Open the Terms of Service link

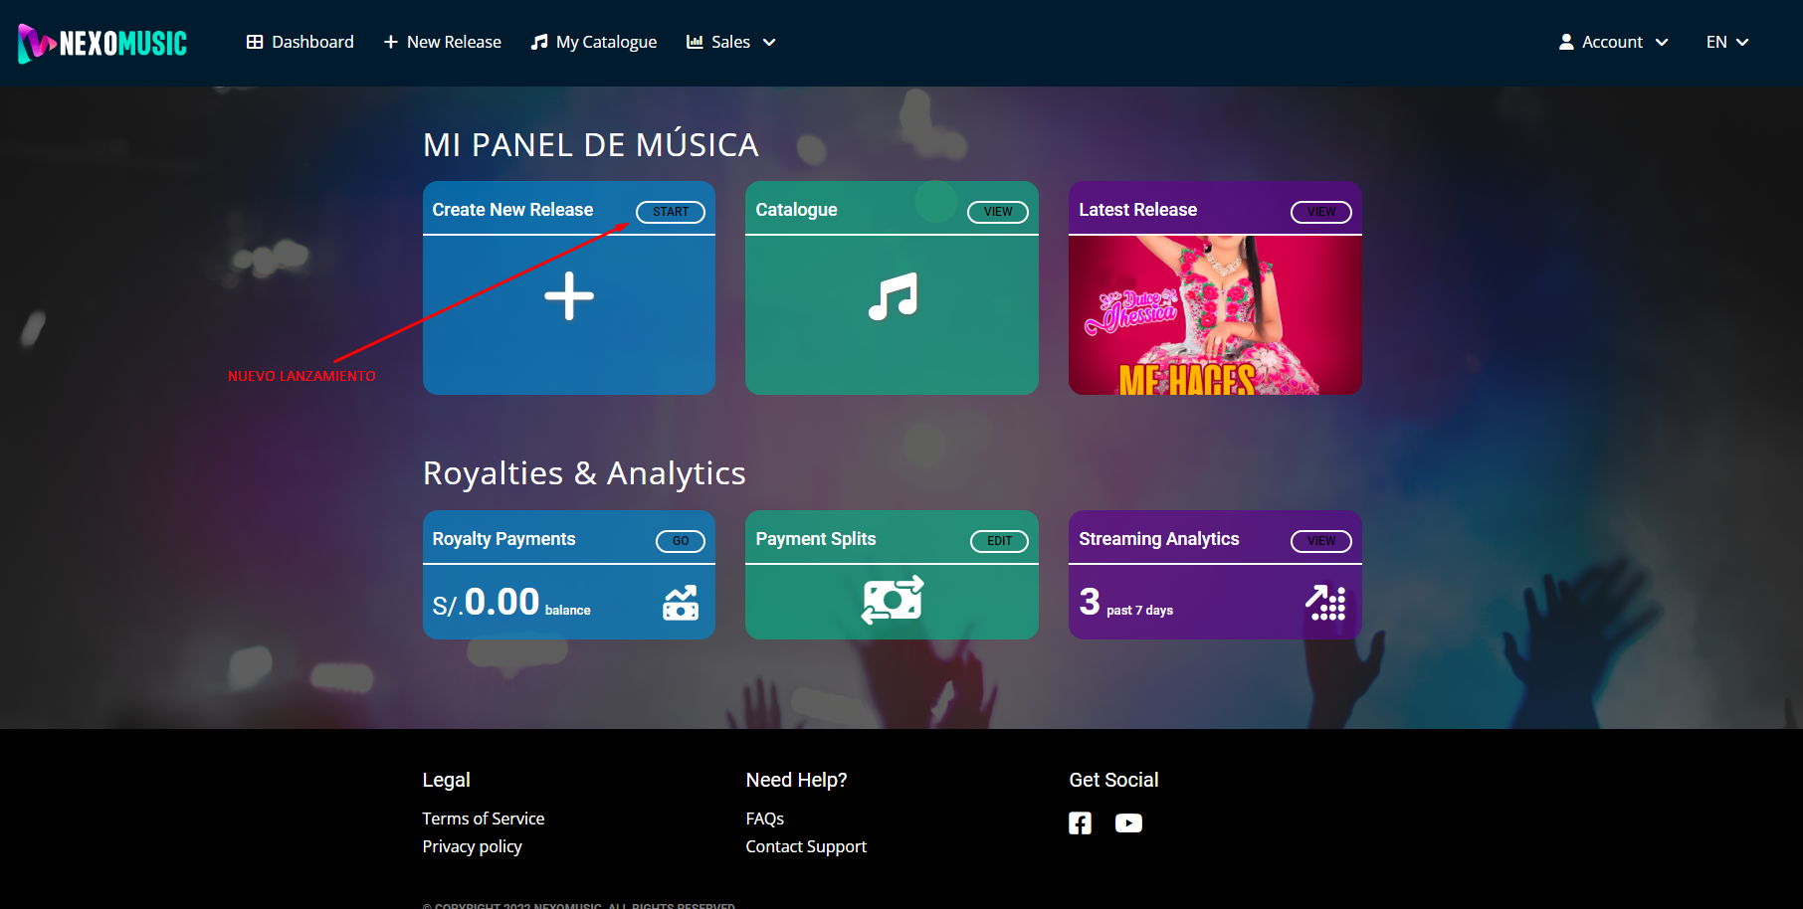(484, 818)
